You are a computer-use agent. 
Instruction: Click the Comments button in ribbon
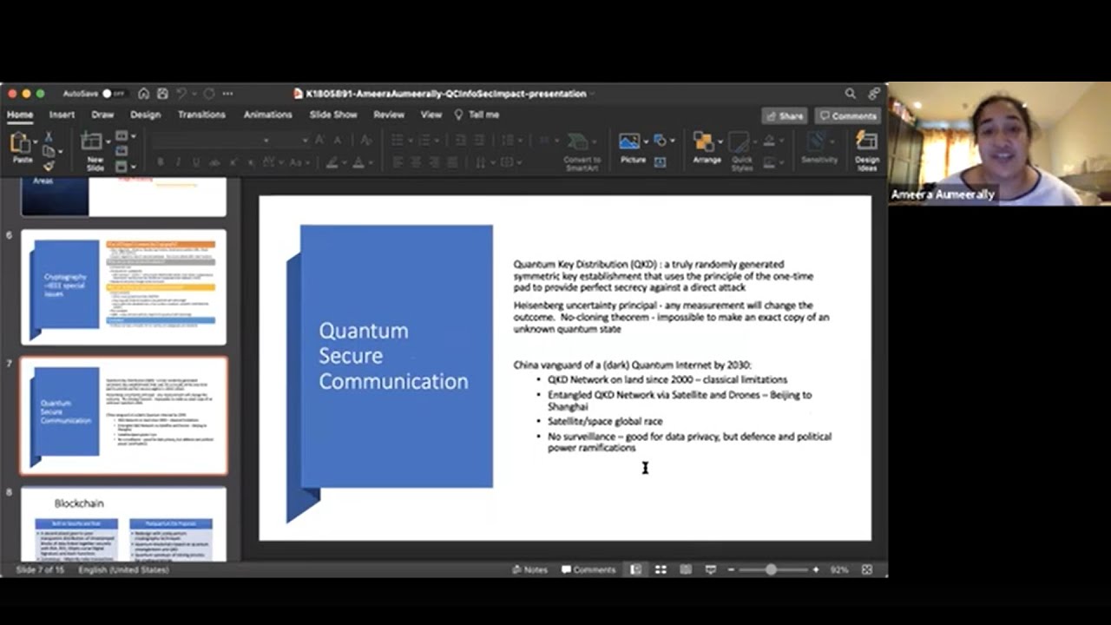[848, 115]
